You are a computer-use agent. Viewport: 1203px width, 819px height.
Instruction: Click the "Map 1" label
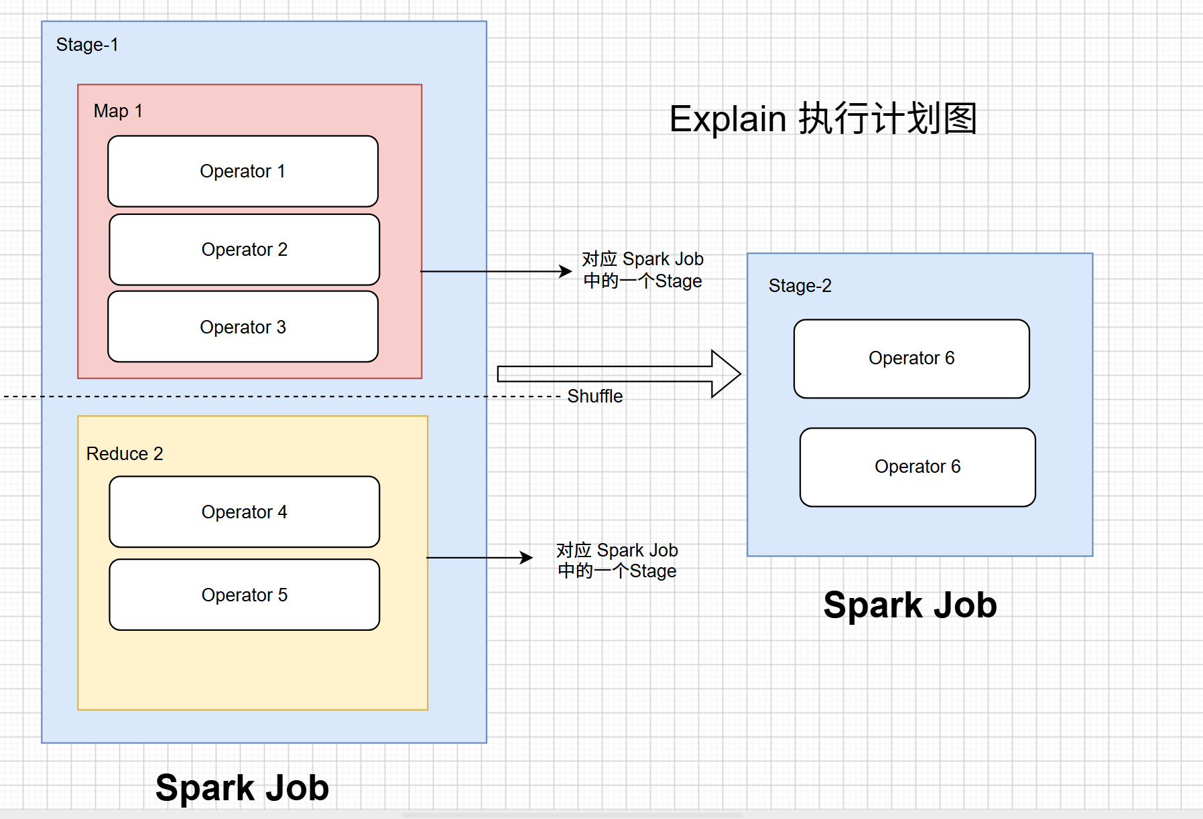click(118, 111)
